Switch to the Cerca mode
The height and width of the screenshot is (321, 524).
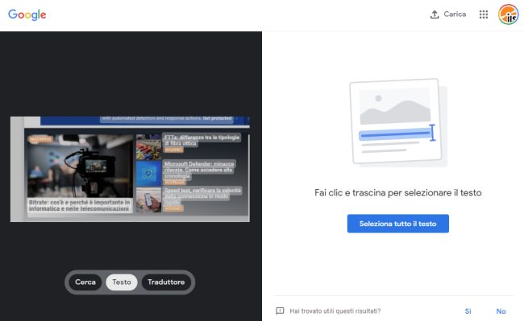pyautogui.click(x=85, y=282)
